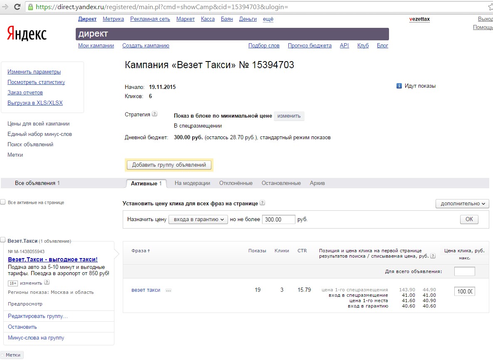Open Прогноз бюджета link
The image size is (493, 362).
310,46
